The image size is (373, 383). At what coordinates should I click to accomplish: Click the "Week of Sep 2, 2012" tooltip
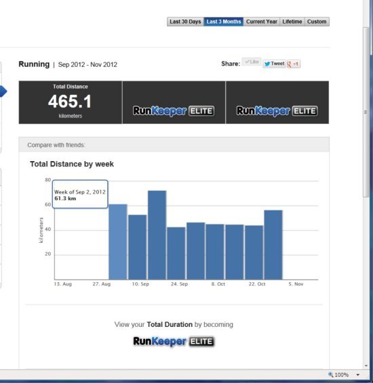[x=80, y=194]
